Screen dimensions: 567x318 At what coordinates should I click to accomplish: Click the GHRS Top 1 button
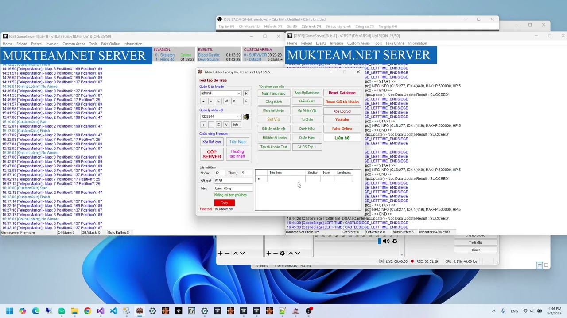pos(307,147)
